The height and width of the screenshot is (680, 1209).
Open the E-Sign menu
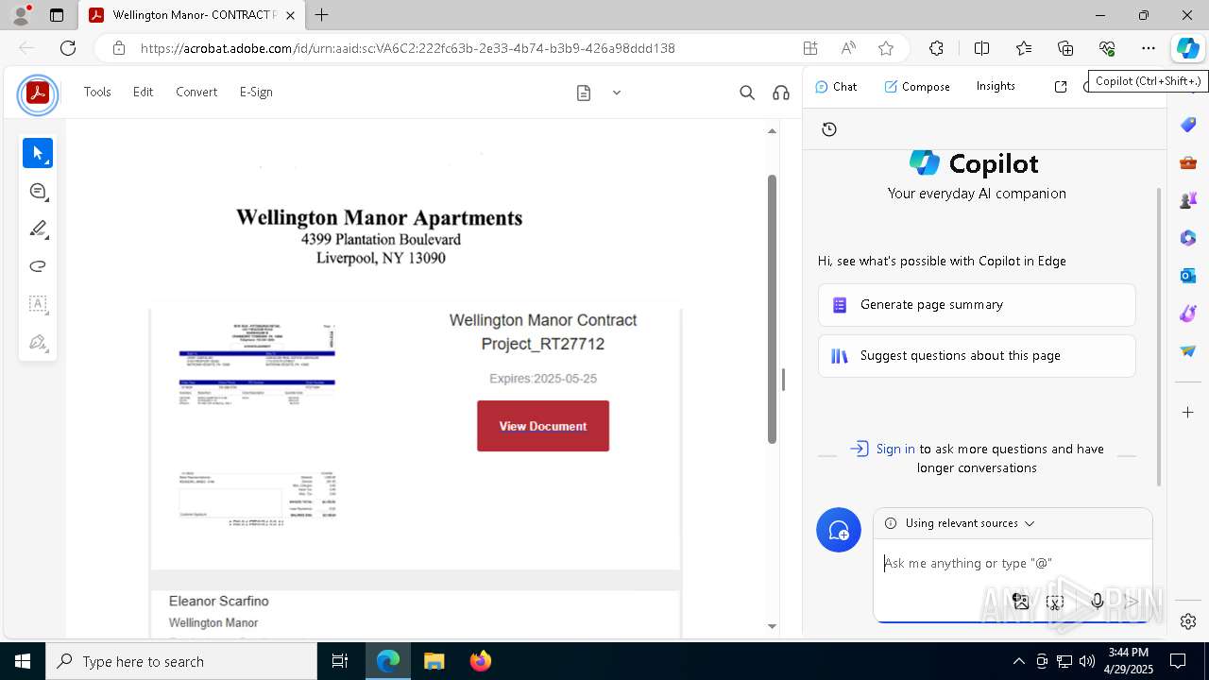click(256, 92)
